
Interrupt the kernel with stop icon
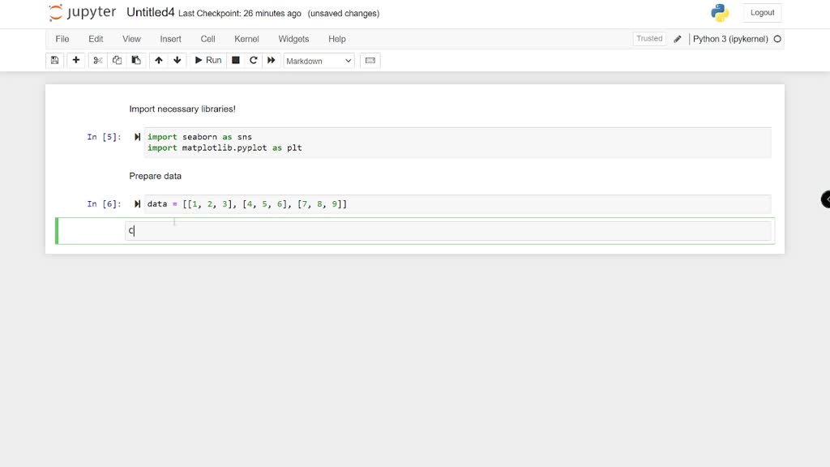coord(236,60)
